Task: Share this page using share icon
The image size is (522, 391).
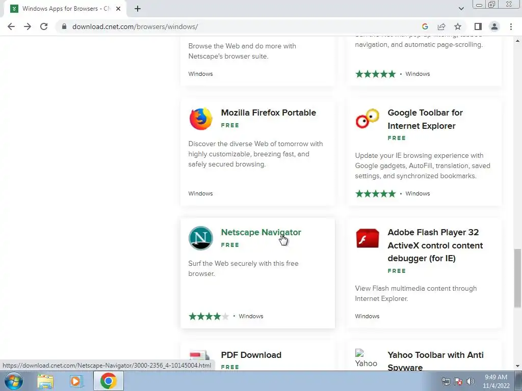Action: [441, 26]
